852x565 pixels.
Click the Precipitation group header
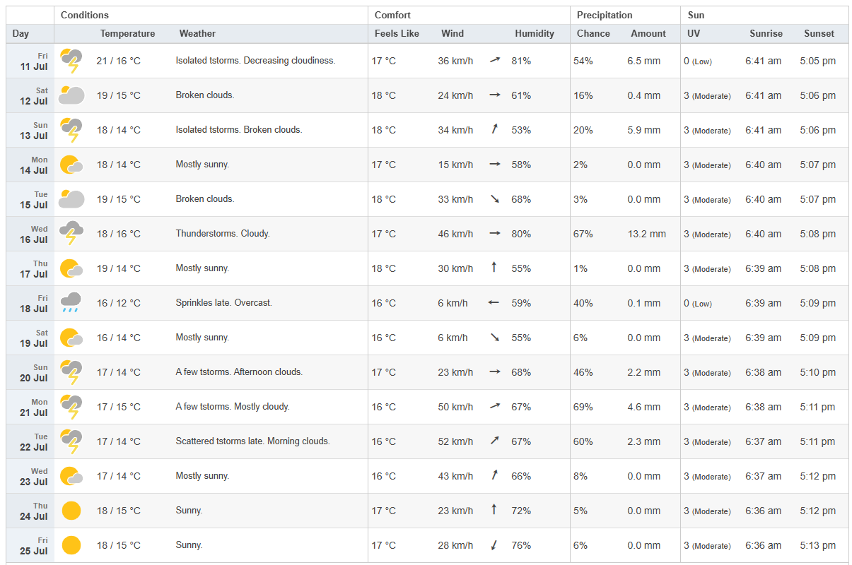(x=605, y=15)
